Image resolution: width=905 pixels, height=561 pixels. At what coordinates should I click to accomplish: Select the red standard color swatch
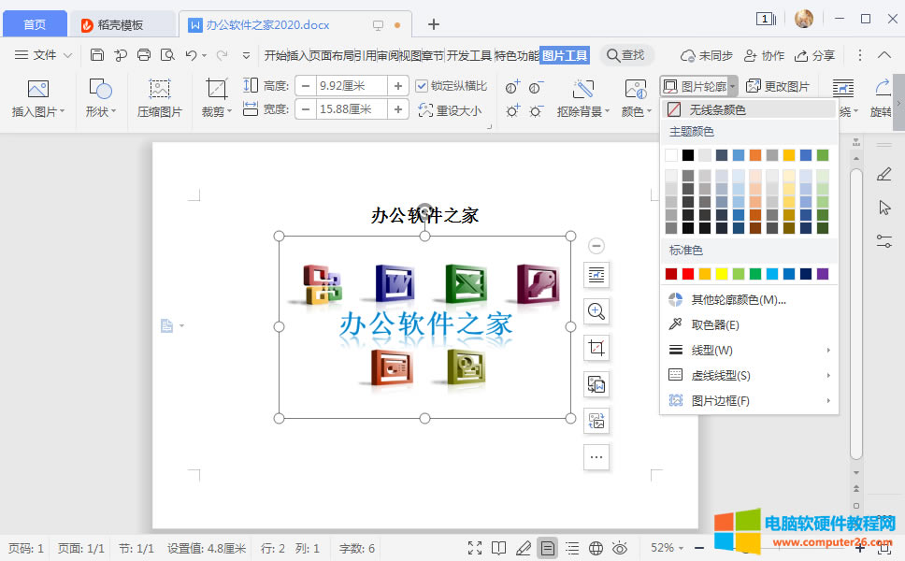pos(688,274)
